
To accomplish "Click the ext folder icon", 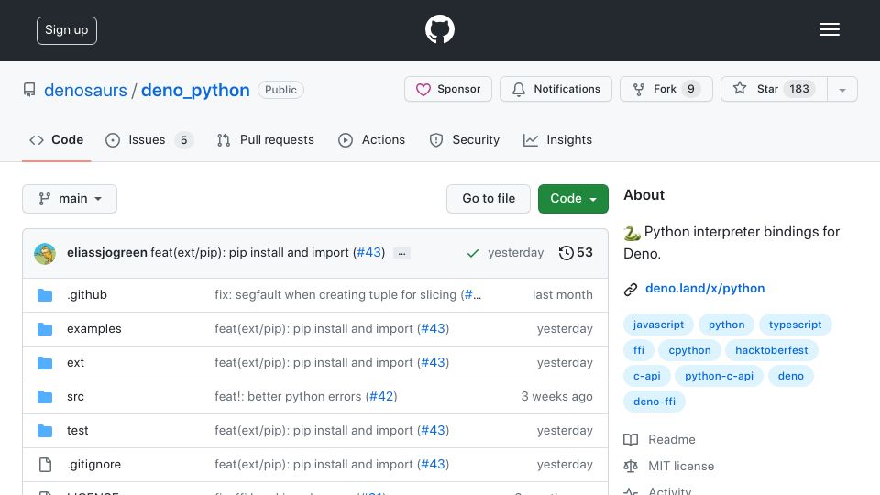I will (45, 363).
